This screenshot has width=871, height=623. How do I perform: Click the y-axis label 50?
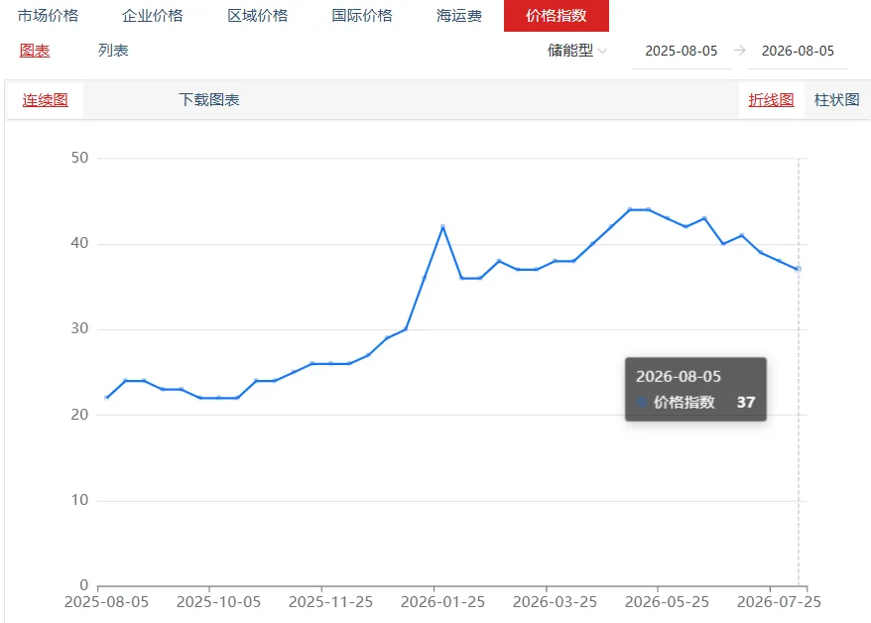click(x=80, y=158)
